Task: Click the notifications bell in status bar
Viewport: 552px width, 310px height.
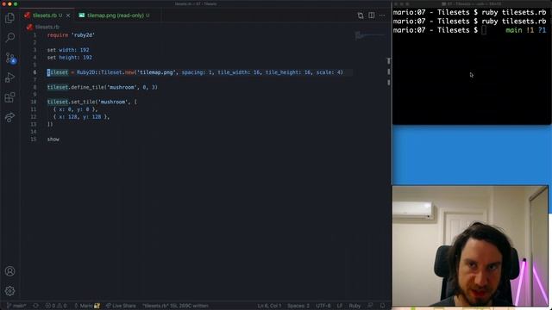Action: 382,306
